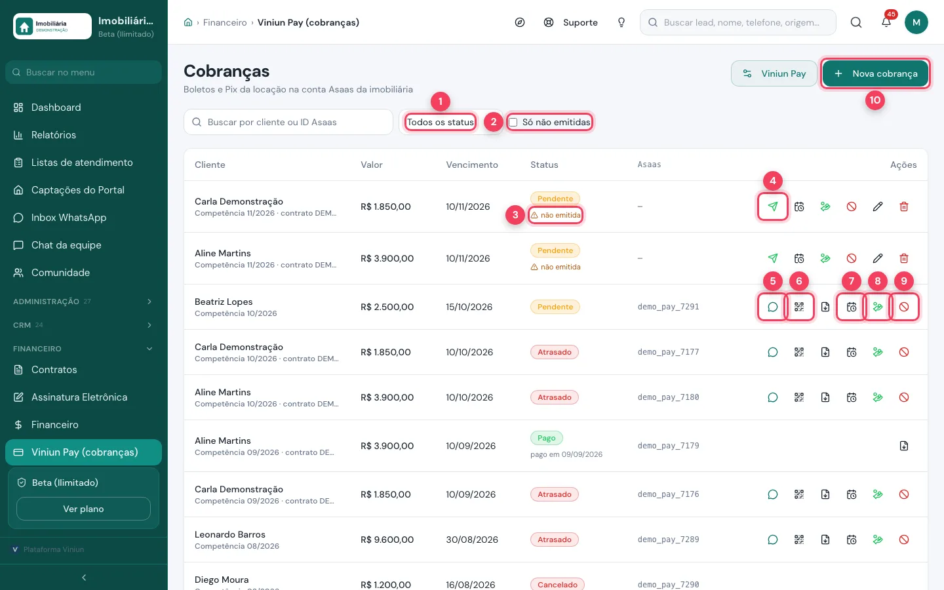Screen dimensions: 944x590
Task: Focus 'Buscar por cliente ou ID Asaas' field
Action: 288,122
